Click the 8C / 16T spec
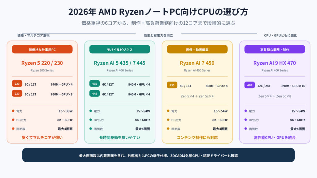 click(185, 86)
